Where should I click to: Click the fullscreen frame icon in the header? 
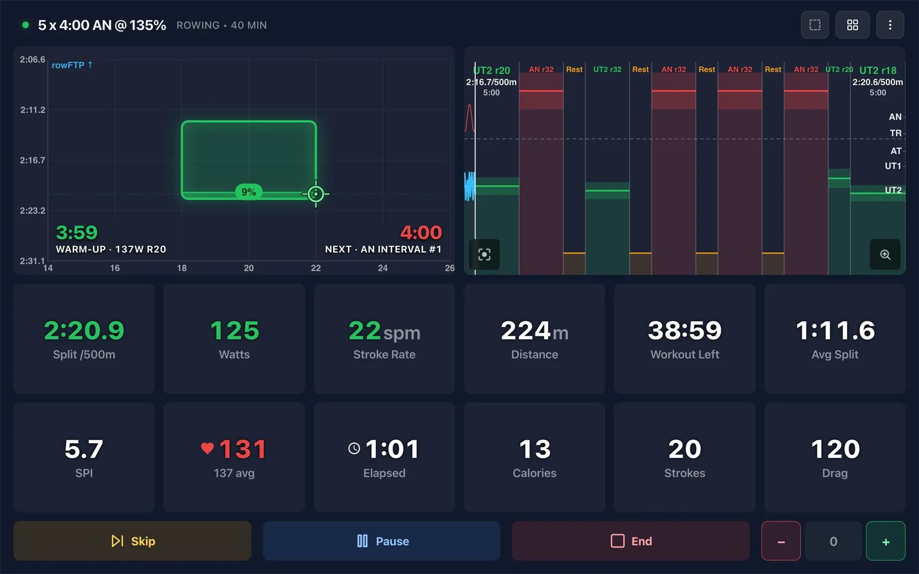tap(814, 25)
